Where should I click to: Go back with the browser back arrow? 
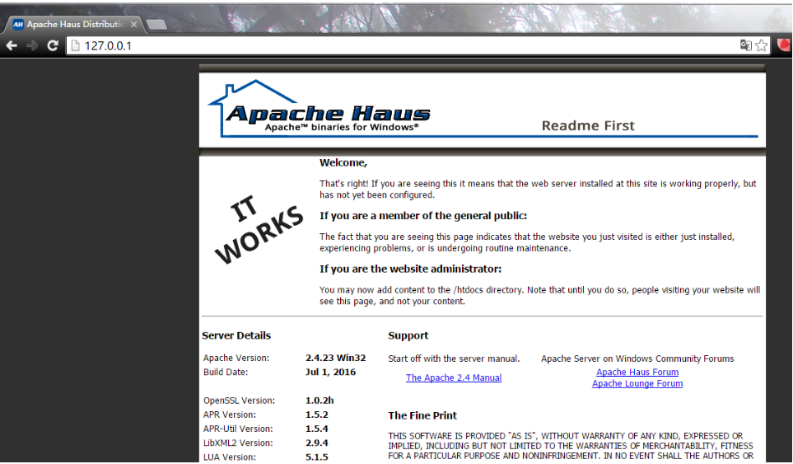coord(12,46)
